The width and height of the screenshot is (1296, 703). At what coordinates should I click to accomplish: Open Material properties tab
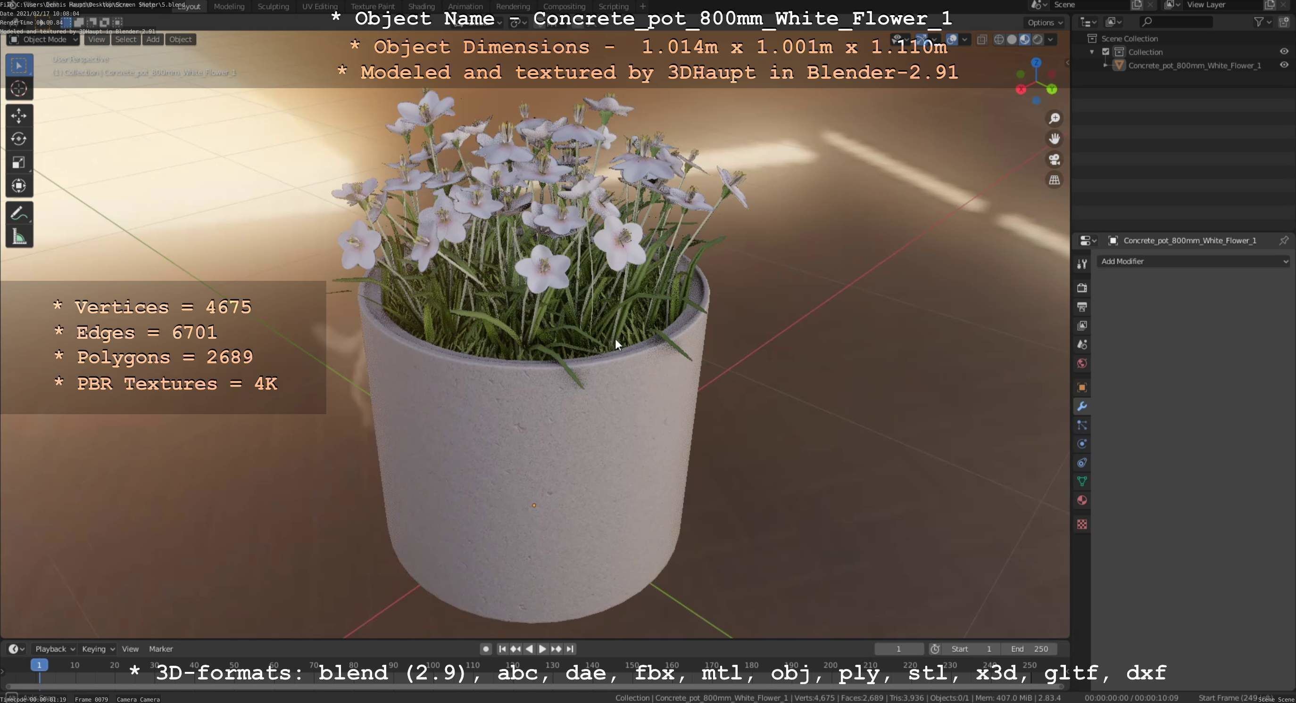click(x=1082, y=500)
